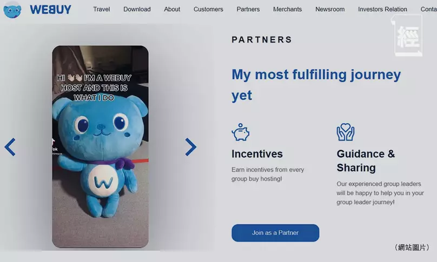Click the Incentives heading
The width and height of the screenshot is (437, 262).
pyautogui.click(x=257, y=154)
